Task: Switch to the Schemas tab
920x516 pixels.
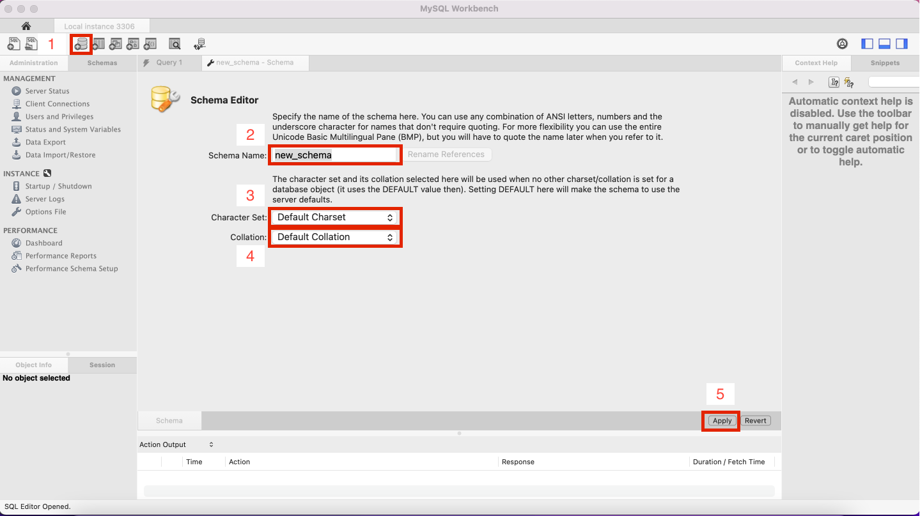Action: tap(102, 63)
